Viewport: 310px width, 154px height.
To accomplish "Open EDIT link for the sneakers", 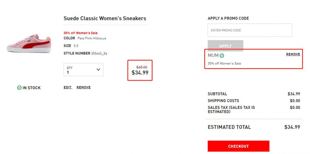I will (x=68, y=87).
